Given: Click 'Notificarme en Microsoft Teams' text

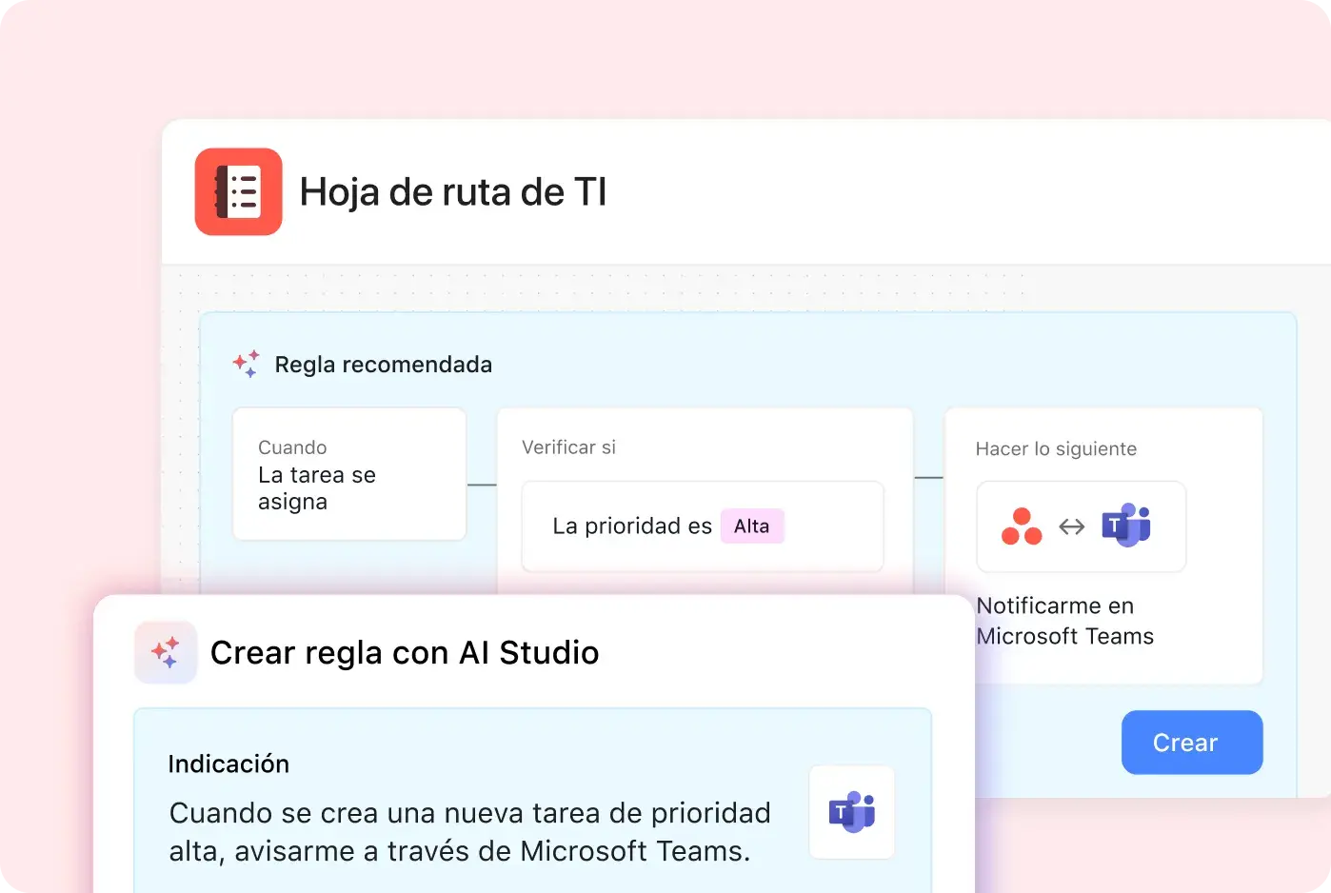Looking at the screenshot, I should [1065, 621].
